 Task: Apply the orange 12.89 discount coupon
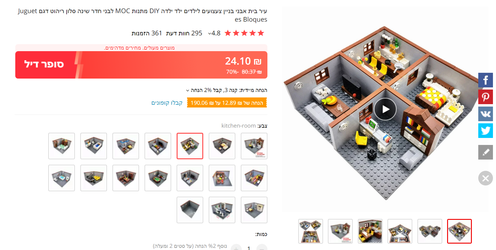227,103
